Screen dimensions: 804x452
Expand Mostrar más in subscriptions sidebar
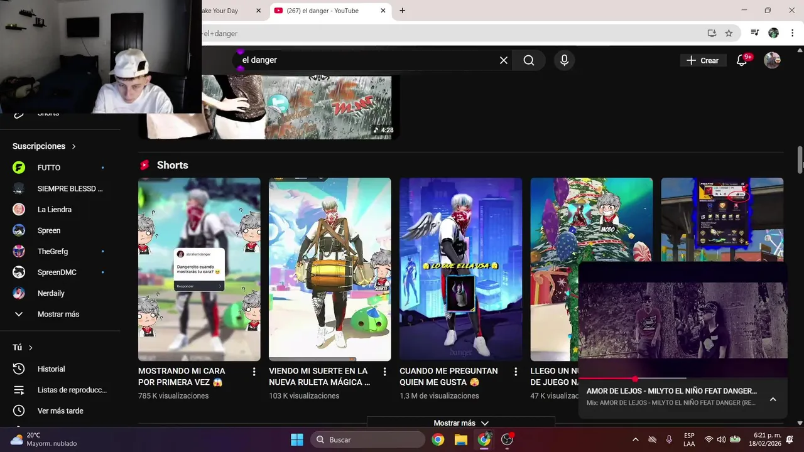click(x=60, y=314)
